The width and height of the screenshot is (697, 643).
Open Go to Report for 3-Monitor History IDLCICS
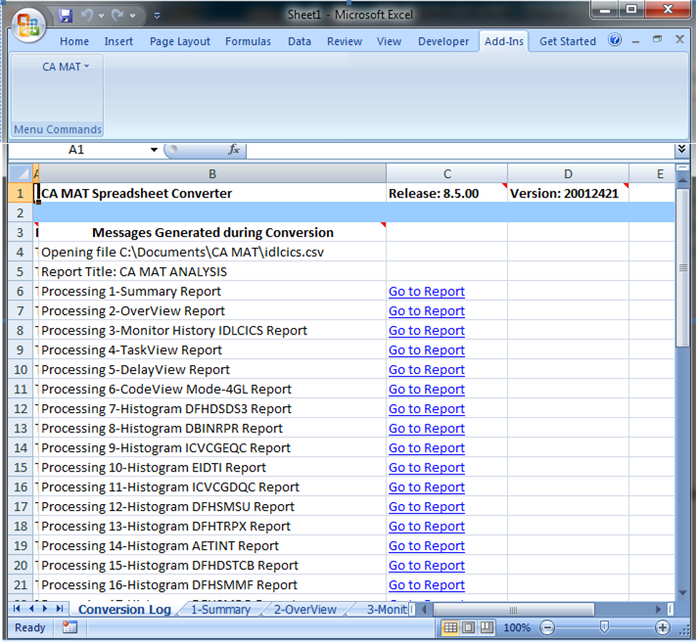pyautogui.click(x=427, y=331)
